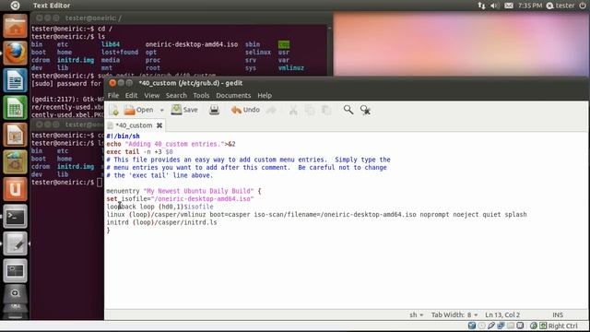Click the VirtualBox optical disc status icon
590x332 pixels.
481,326
